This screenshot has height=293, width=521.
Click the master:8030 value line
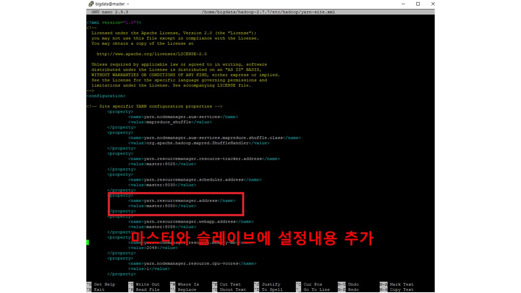[x=162, y=185]
